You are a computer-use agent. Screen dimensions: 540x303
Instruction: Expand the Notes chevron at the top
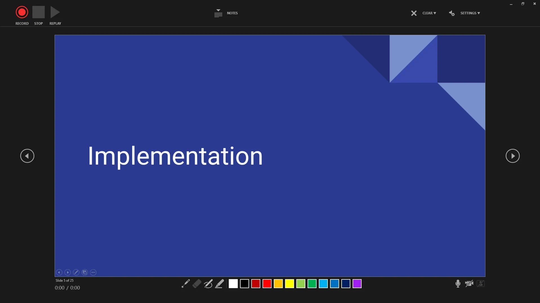218,11
